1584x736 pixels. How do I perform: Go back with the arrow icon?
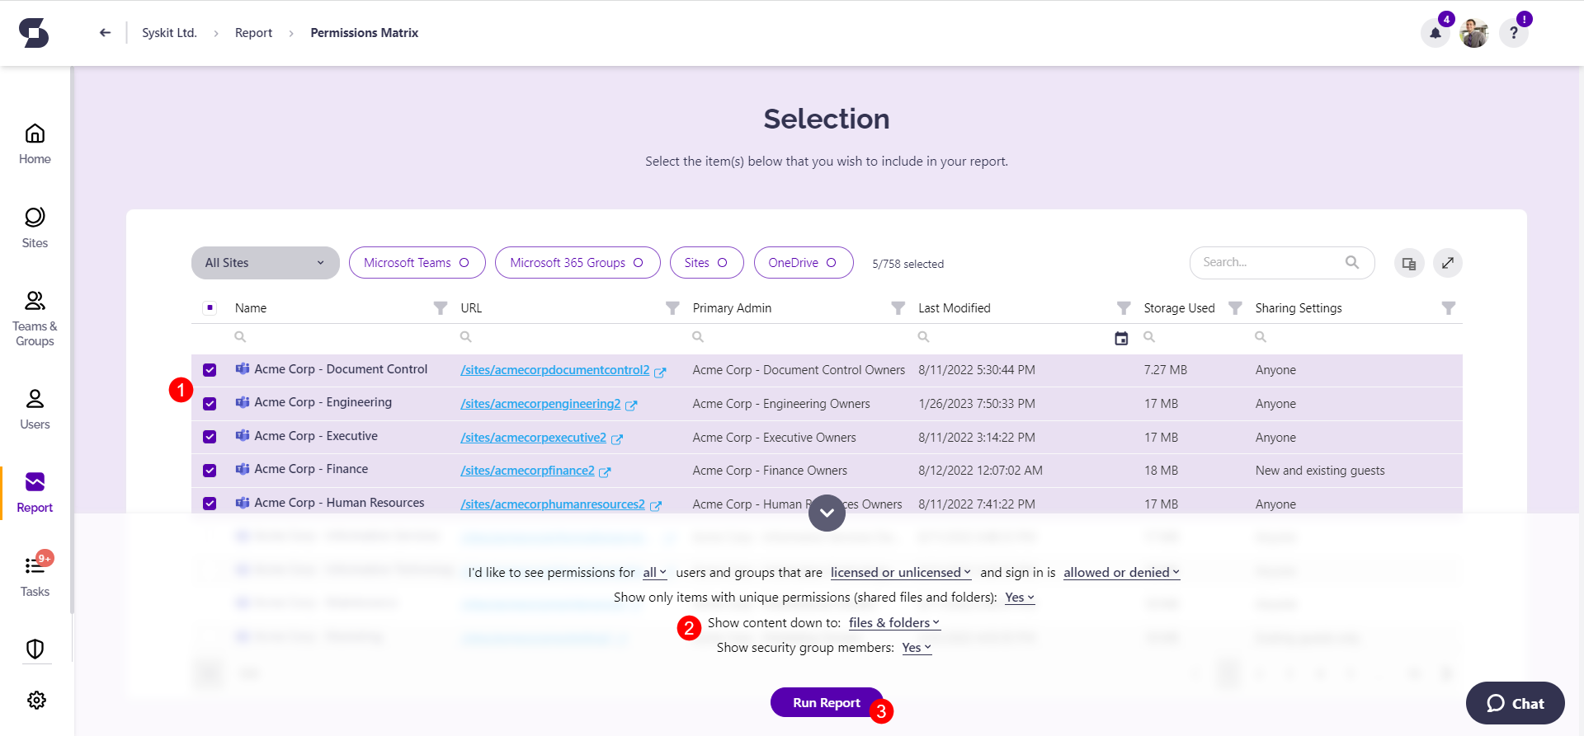click(105, 33)
